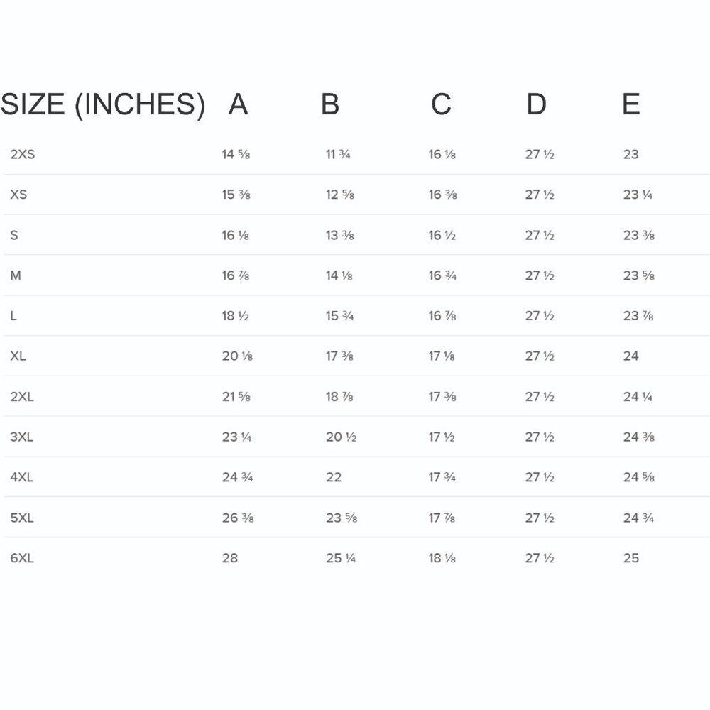Click column header C
This screenshot has height=710, width=710.
[441, 104]
